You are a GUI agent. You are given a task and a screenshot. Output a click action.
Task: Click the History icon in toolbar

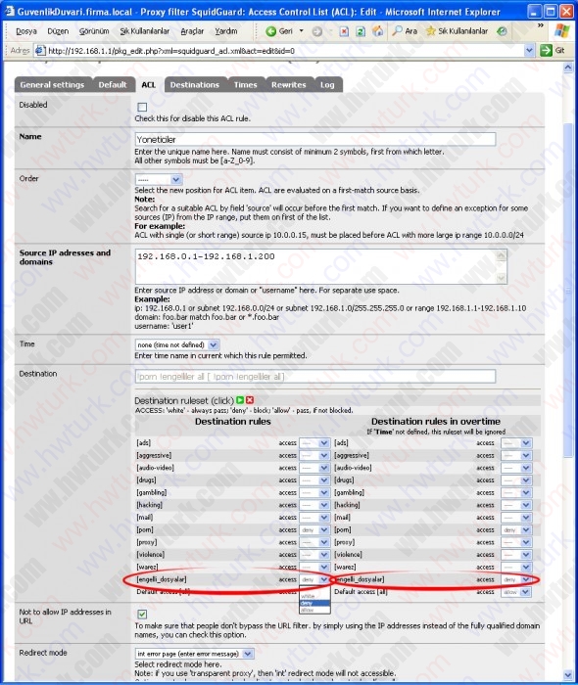pyautogui.click(x=503, y=31)
